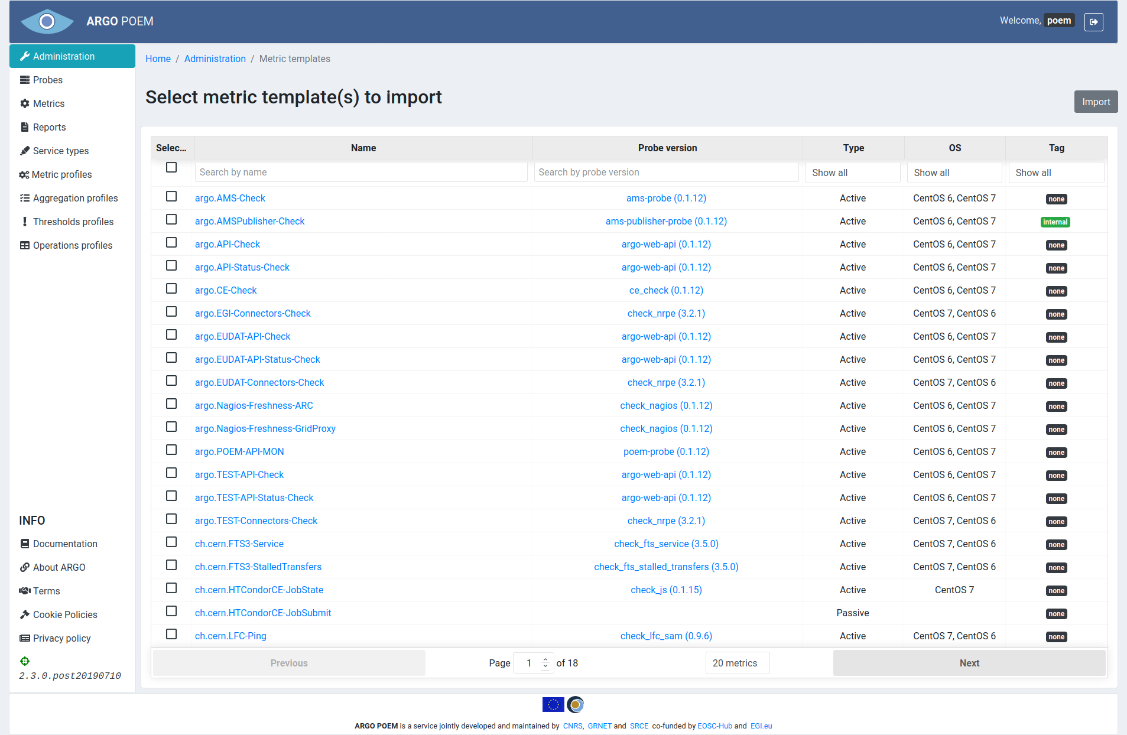The width and height of the screenshot is (1127, 735).
Task: Open the argo.Nagios-Freshness-ARC link
Action: [254, 405]
